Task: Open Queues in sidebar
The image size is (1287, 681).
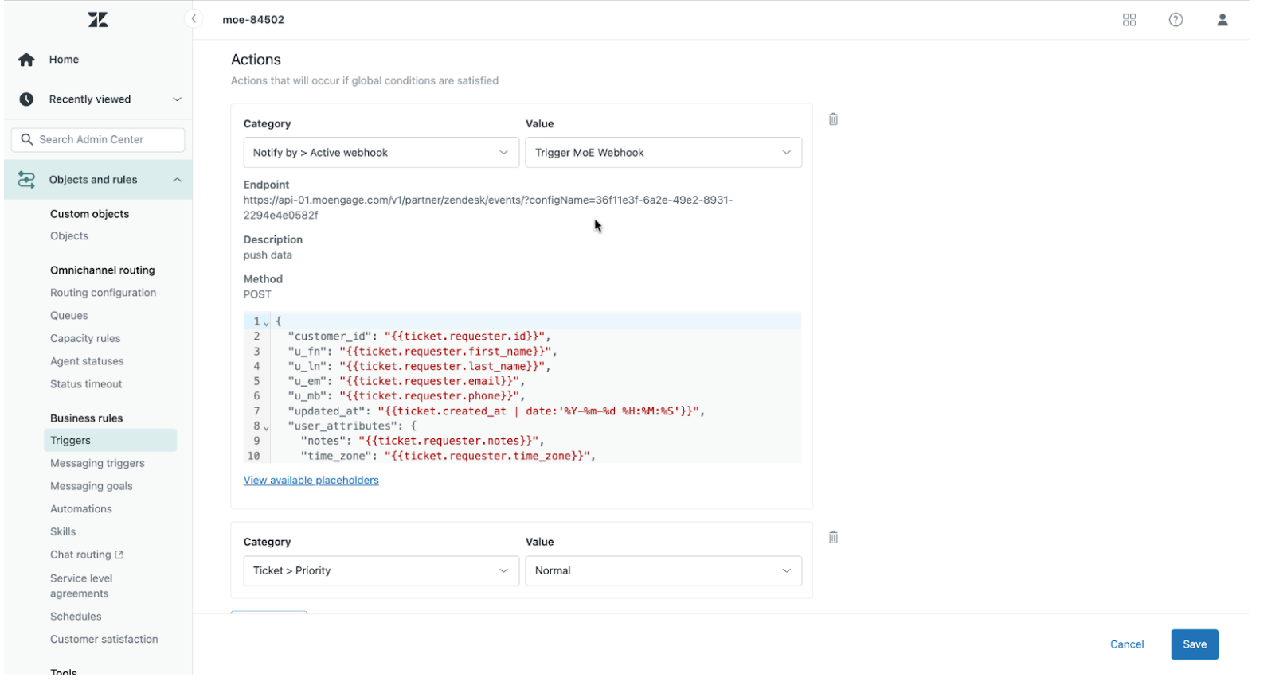Action: (68, 316)
